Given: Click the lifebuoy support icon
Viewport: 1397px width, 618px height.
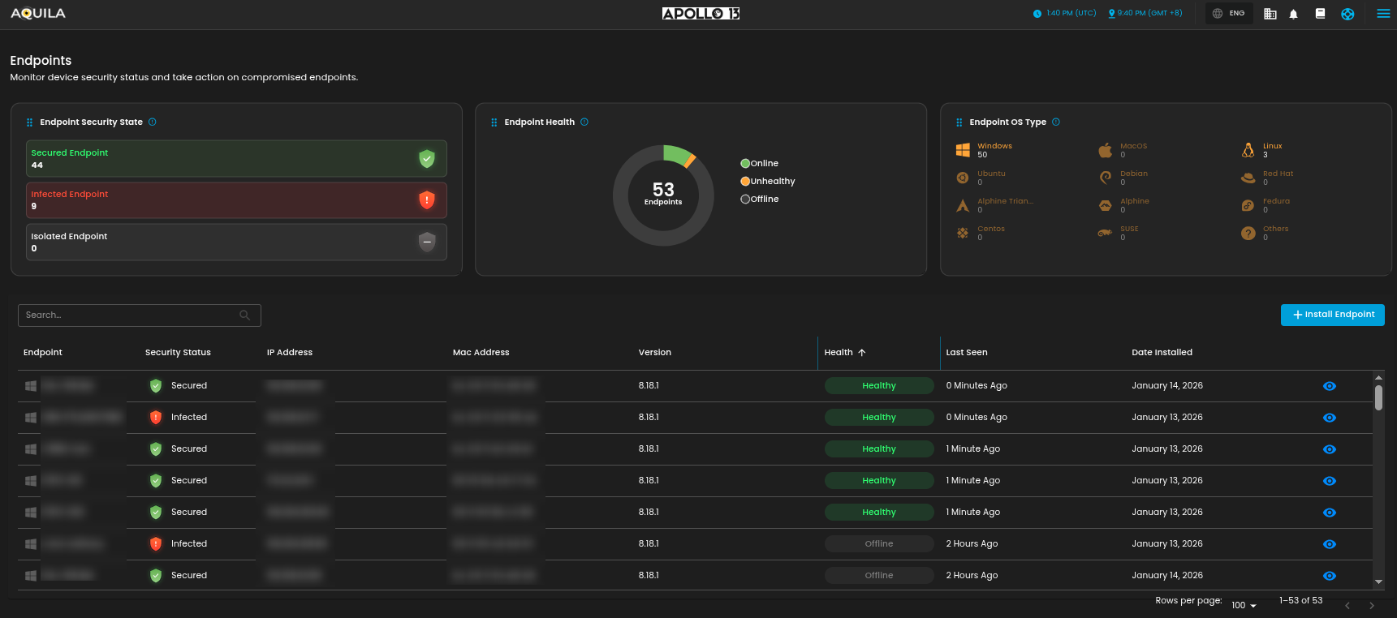Looking at the screenshot, I should pyautogui.click(x=1347, y=14).
